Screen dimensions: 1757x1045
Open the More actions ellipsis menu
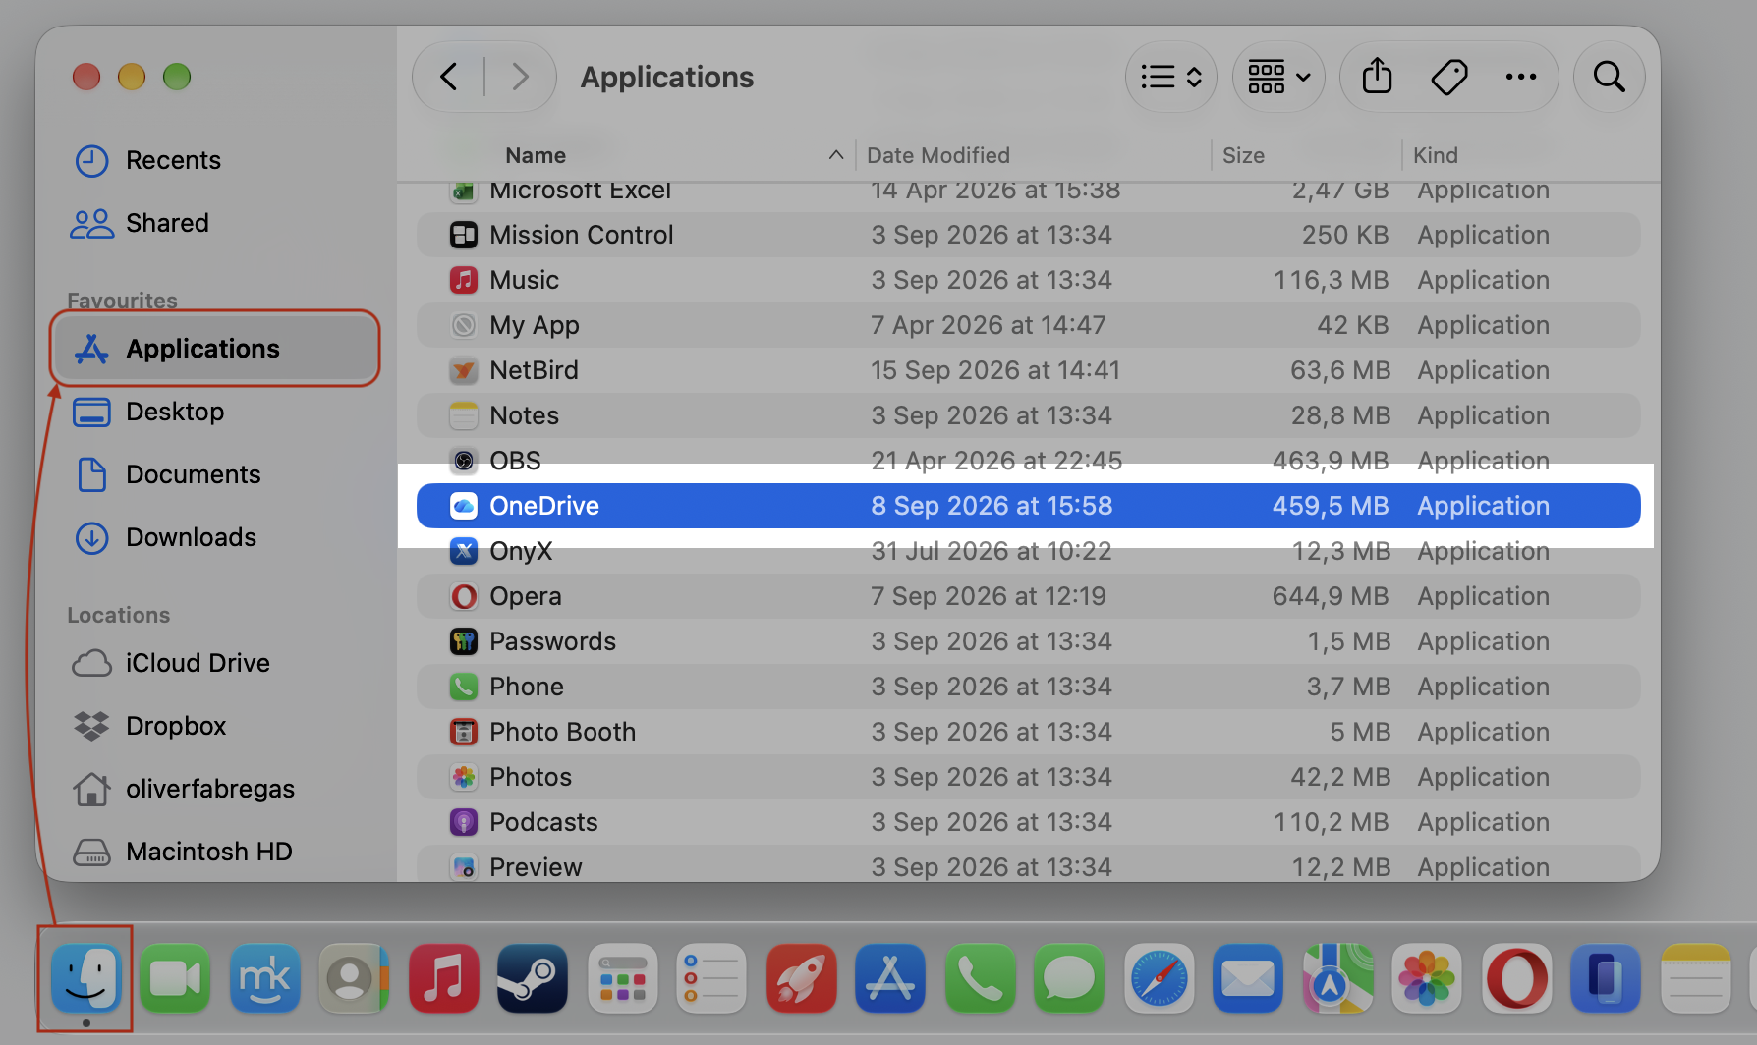click(x=1521, y=77)
